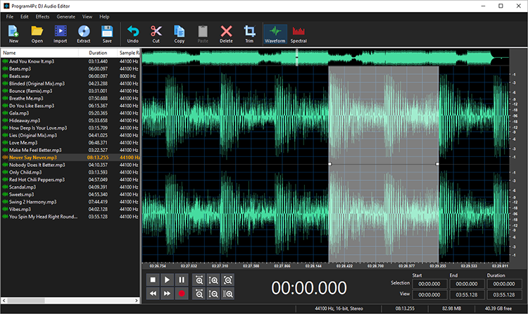Stop playback with the square Stop button

point(152,280)
